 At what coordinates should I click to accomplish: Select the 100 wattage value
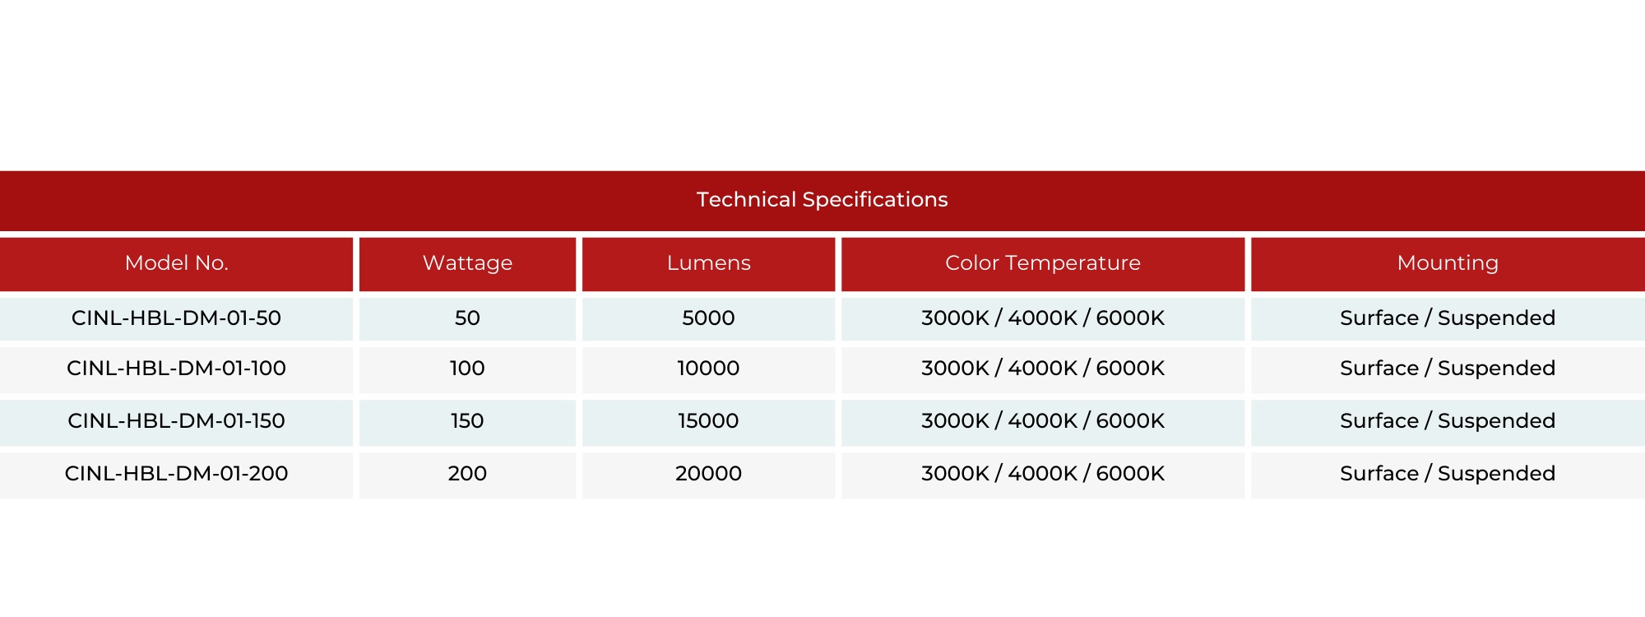pyautogui.click(x=467, y=369)
